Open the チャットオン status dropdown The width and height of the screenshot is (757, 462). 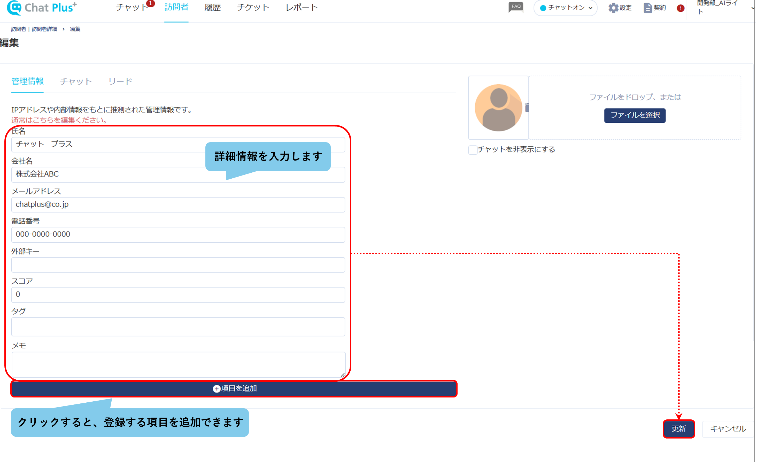coord(566,8)
